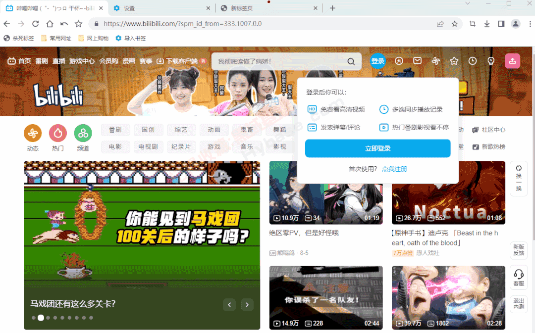This screenshot has height=333, width=535.
Task: Open the browser three-dot menu
Action: coord(530,24)
